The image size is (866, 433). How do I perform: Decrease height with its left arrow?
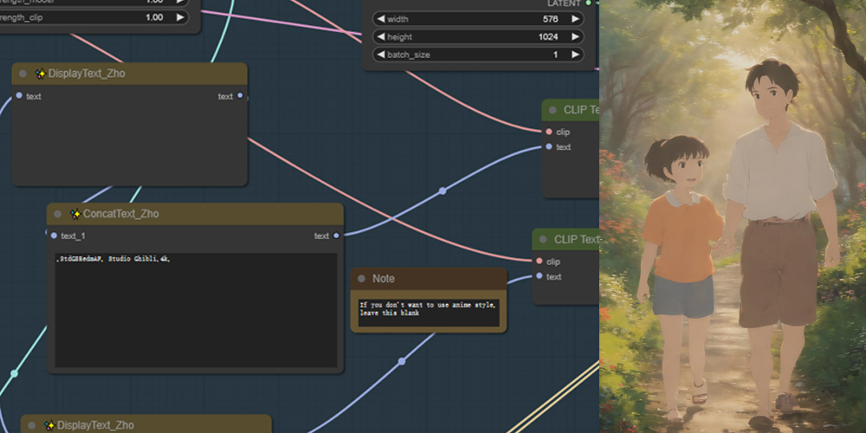[x=380, y=37]
